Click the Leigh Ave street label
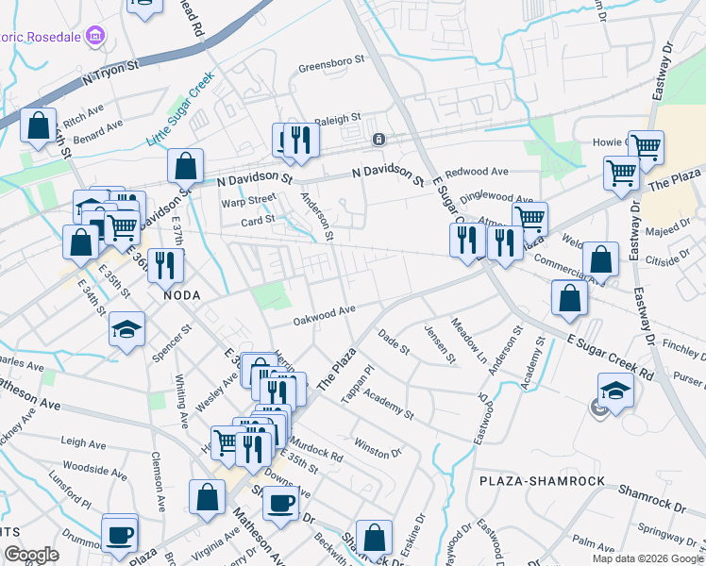This screenshot has width=706, height=566. (x=83, y=442)
